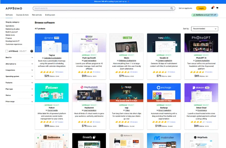Image resolution: width=226 pixels, height=148 pixels.
Task: Click the Video link under reap
Action: point(127,110)
